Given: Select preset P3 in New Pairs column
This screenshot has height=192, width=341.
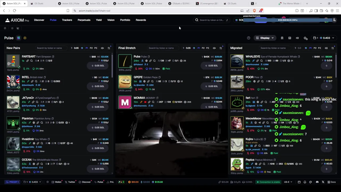Looking at the screenshot, I should pyautogui.click(x=96, y=48).
